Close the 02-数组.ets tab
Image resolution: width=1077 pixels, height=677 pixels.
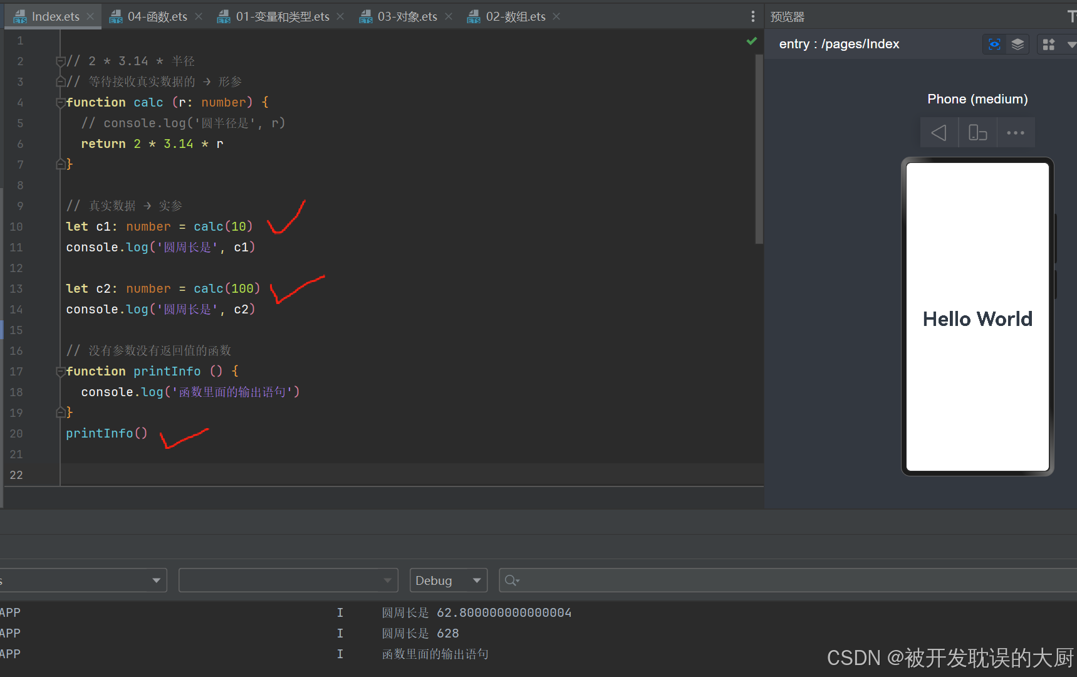[x=556, y=16]
